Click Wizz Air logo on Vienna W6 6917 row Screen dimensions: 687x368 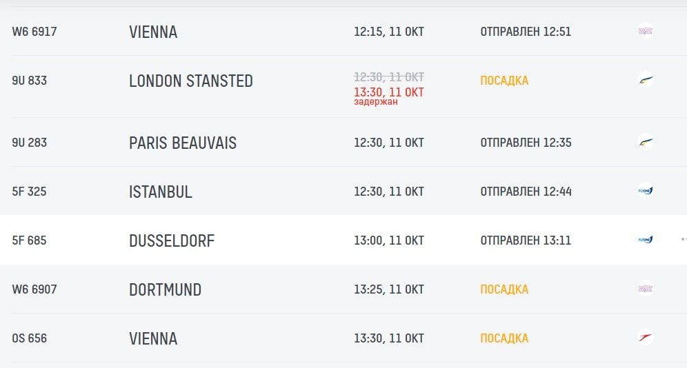(x=646, y=31)
